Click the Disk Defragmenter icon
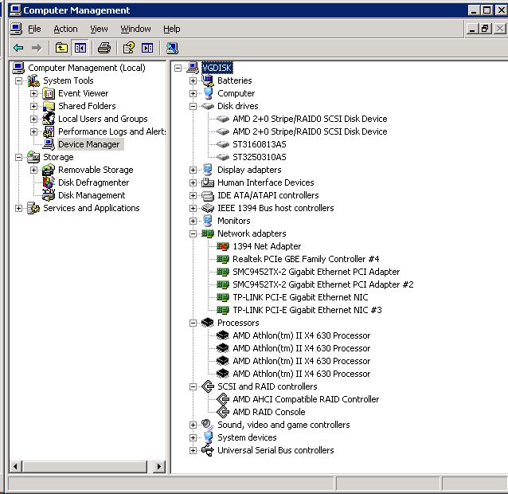The width and height of the screenshot is (508, 494). coord(49,182)
